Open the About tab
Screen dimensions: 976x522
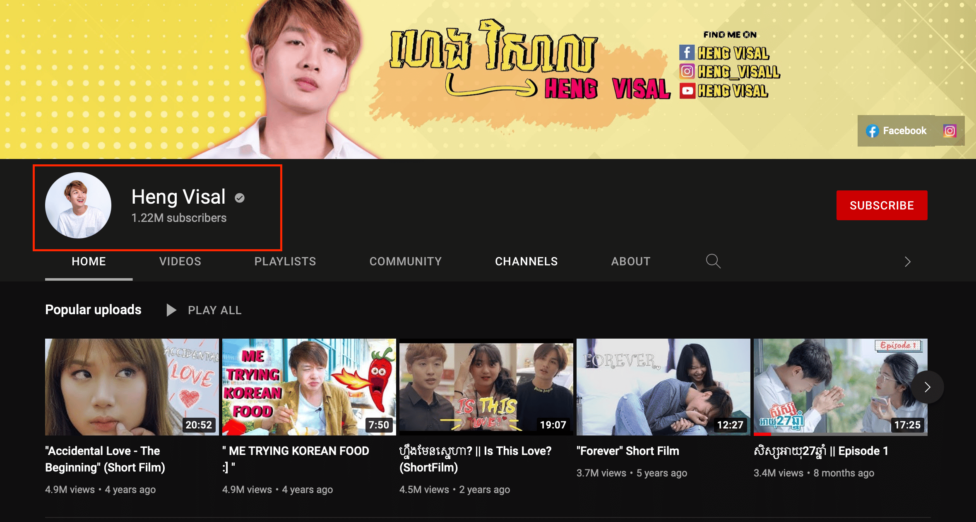[x=631, y=261]
